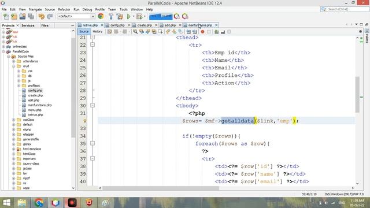Open the Debug Project dropdown arrow
Viewport: 370px width, 208px height.
pyautogui.click(x=145, y=16)
